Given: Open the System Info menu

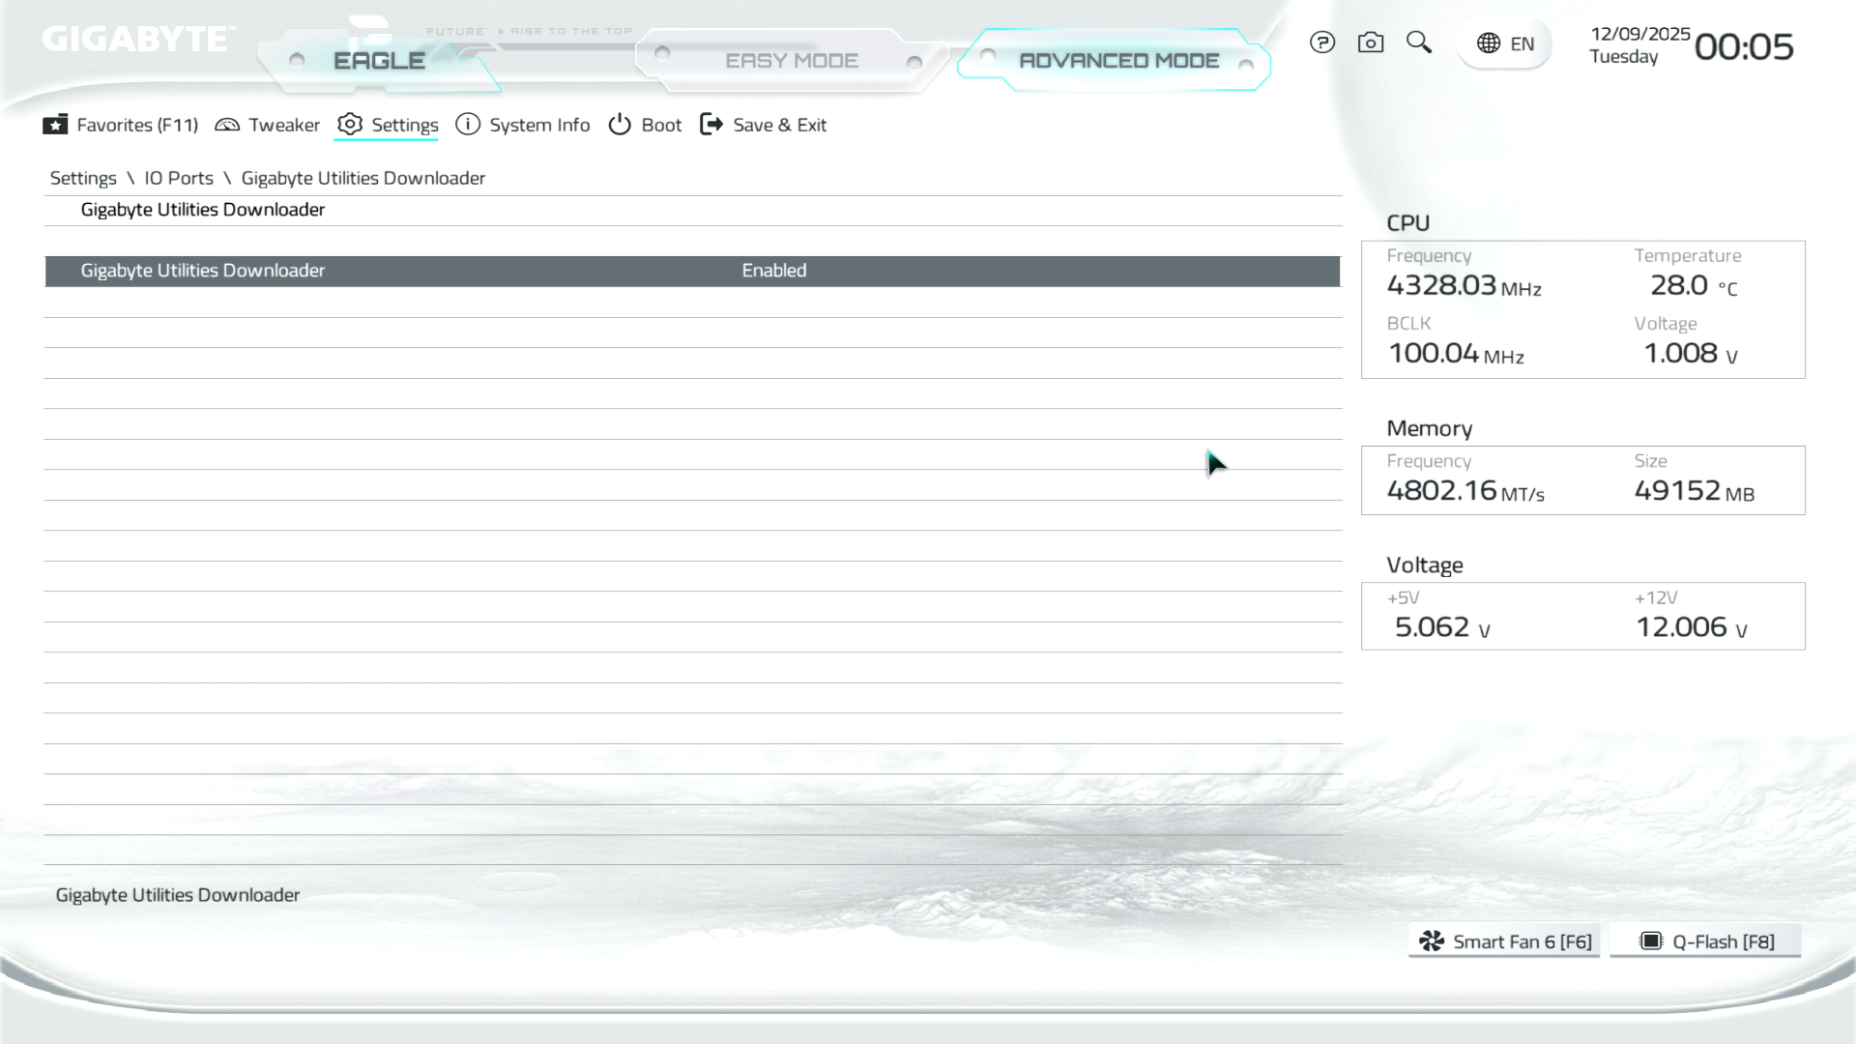Looking at the screenshot, I should [x=538, y=125].
